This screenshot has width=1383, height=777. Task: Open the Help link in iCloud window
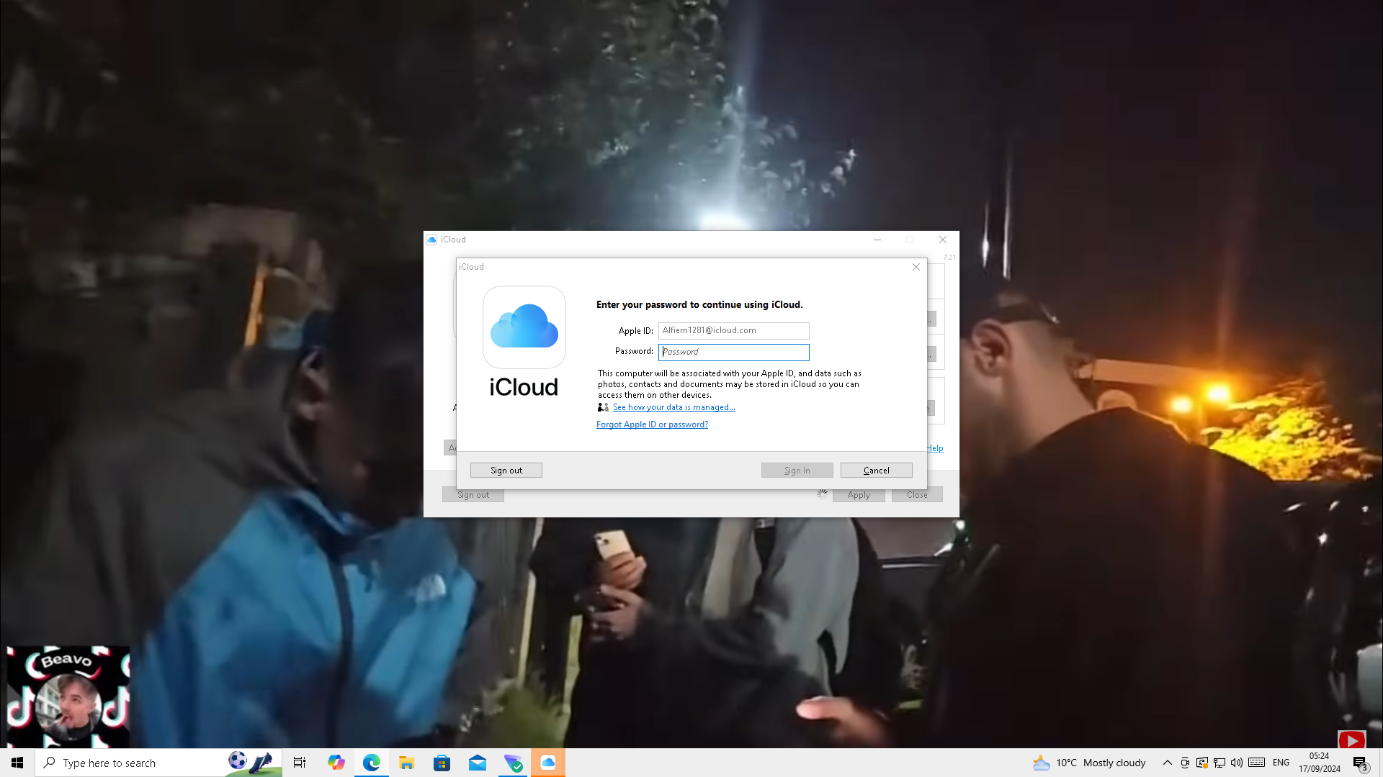coord(935,448)
